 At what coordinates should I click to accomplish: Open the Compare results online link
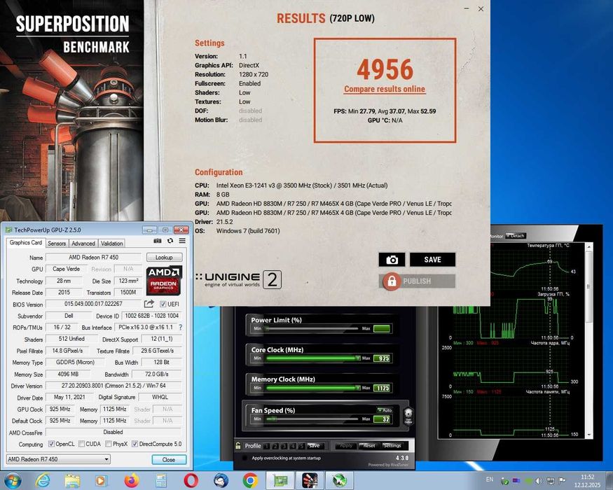(x=385, y=89)
